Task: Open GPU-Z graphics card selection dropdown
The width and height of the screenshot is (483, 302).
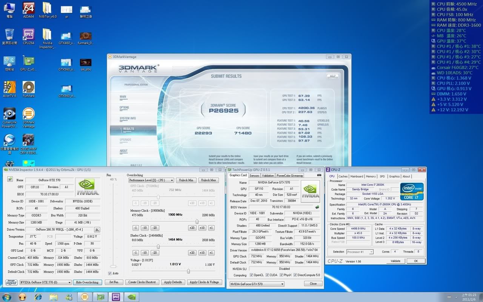Action: coord(257,284)
